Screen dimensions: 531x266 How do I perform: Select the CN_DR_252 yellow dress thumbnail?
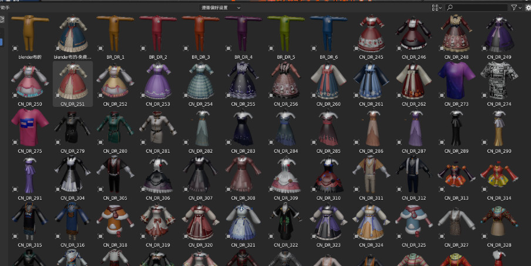115,80
